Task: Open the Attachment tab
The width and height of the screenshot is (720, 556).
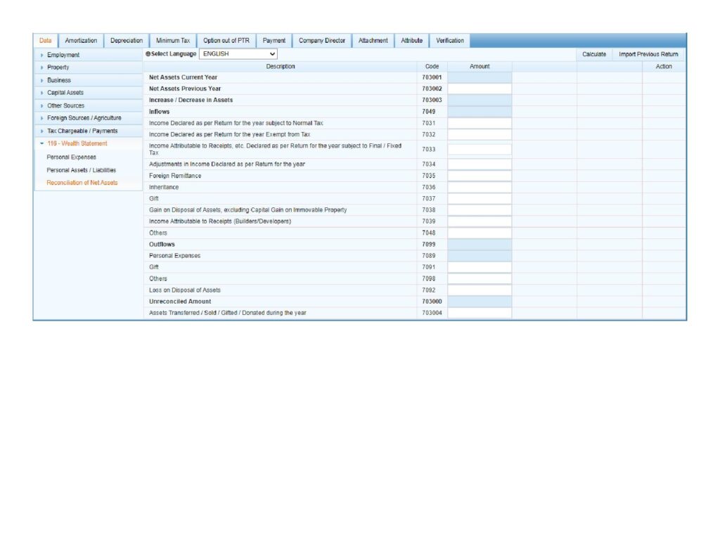Action: coord(373,41)
